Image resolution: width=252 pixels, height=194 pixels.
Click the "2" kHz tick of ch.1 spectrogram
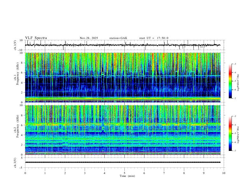click(22, 92)
